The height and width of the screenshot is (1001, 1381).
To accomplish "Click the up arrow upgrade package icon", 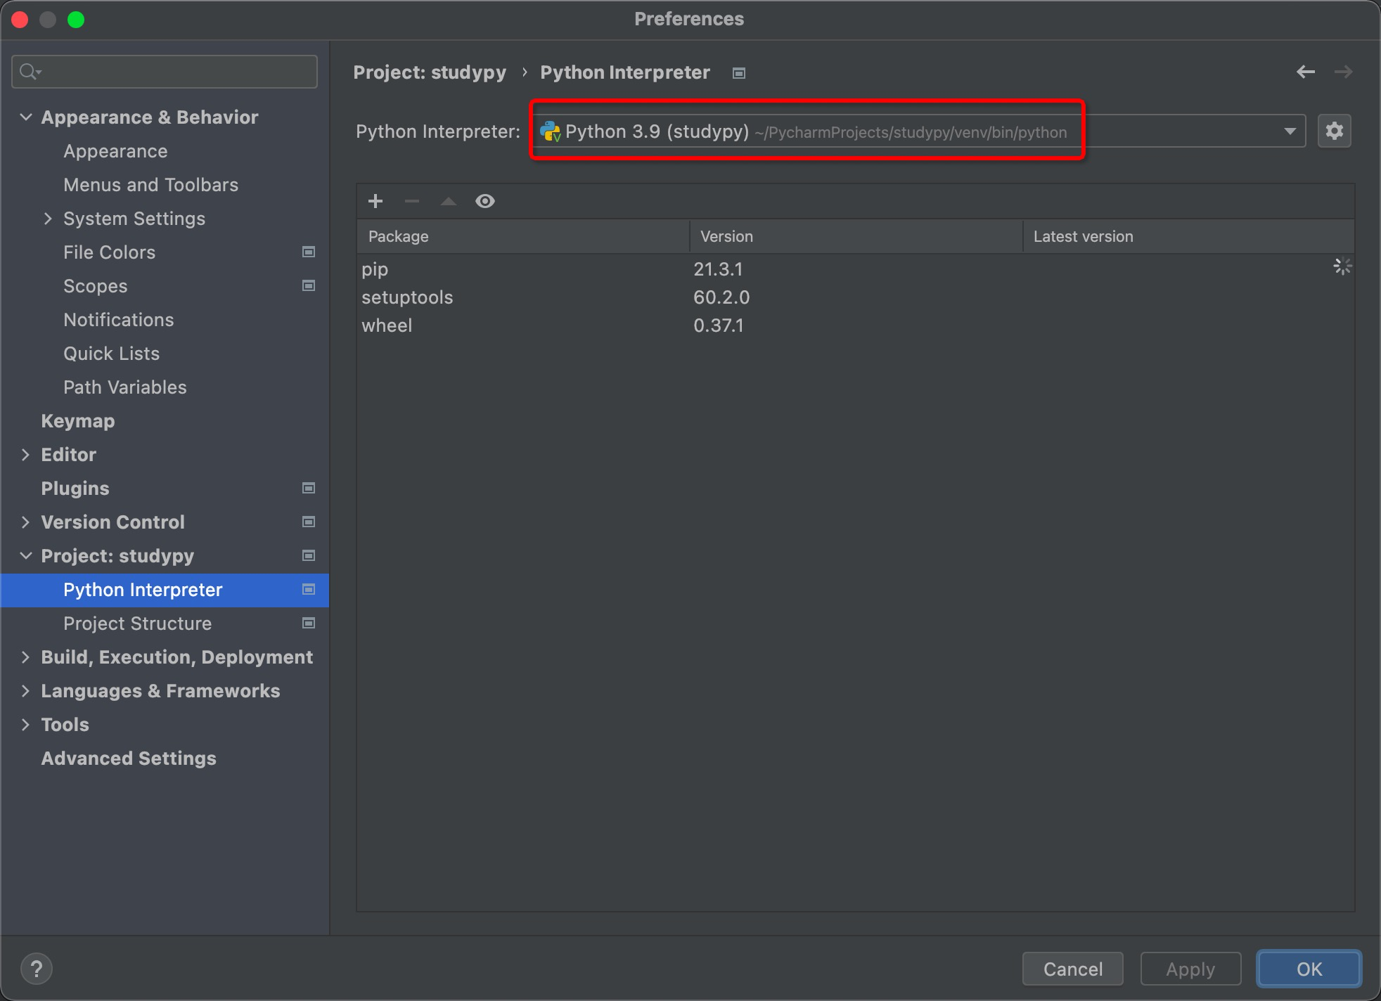I will coord(449,202).
